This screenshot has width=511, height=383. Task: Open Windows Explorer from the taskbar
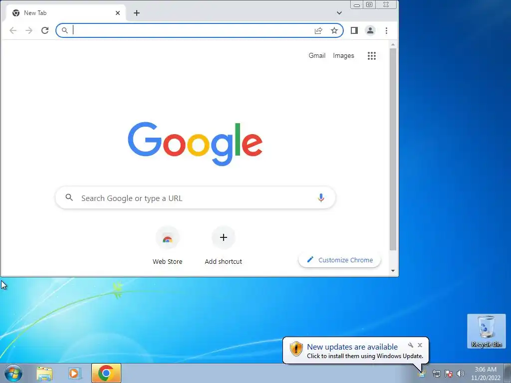[44, 373]
